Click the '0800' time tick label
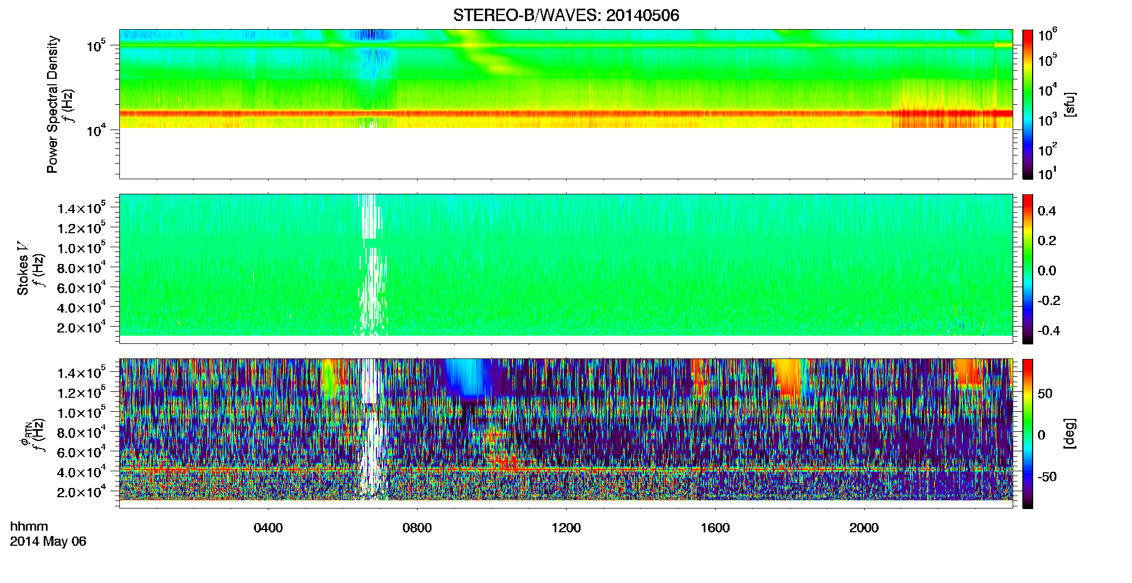This screenshot has height=583, width=1132. click(417, 527)
